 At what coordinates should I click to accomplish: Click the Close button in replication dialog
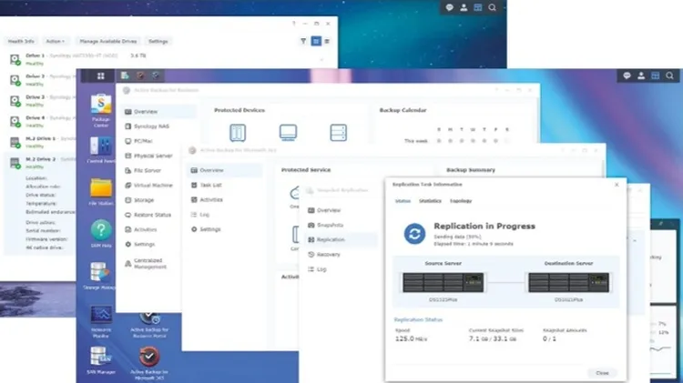pyautogui.click(x=602, y=373)
